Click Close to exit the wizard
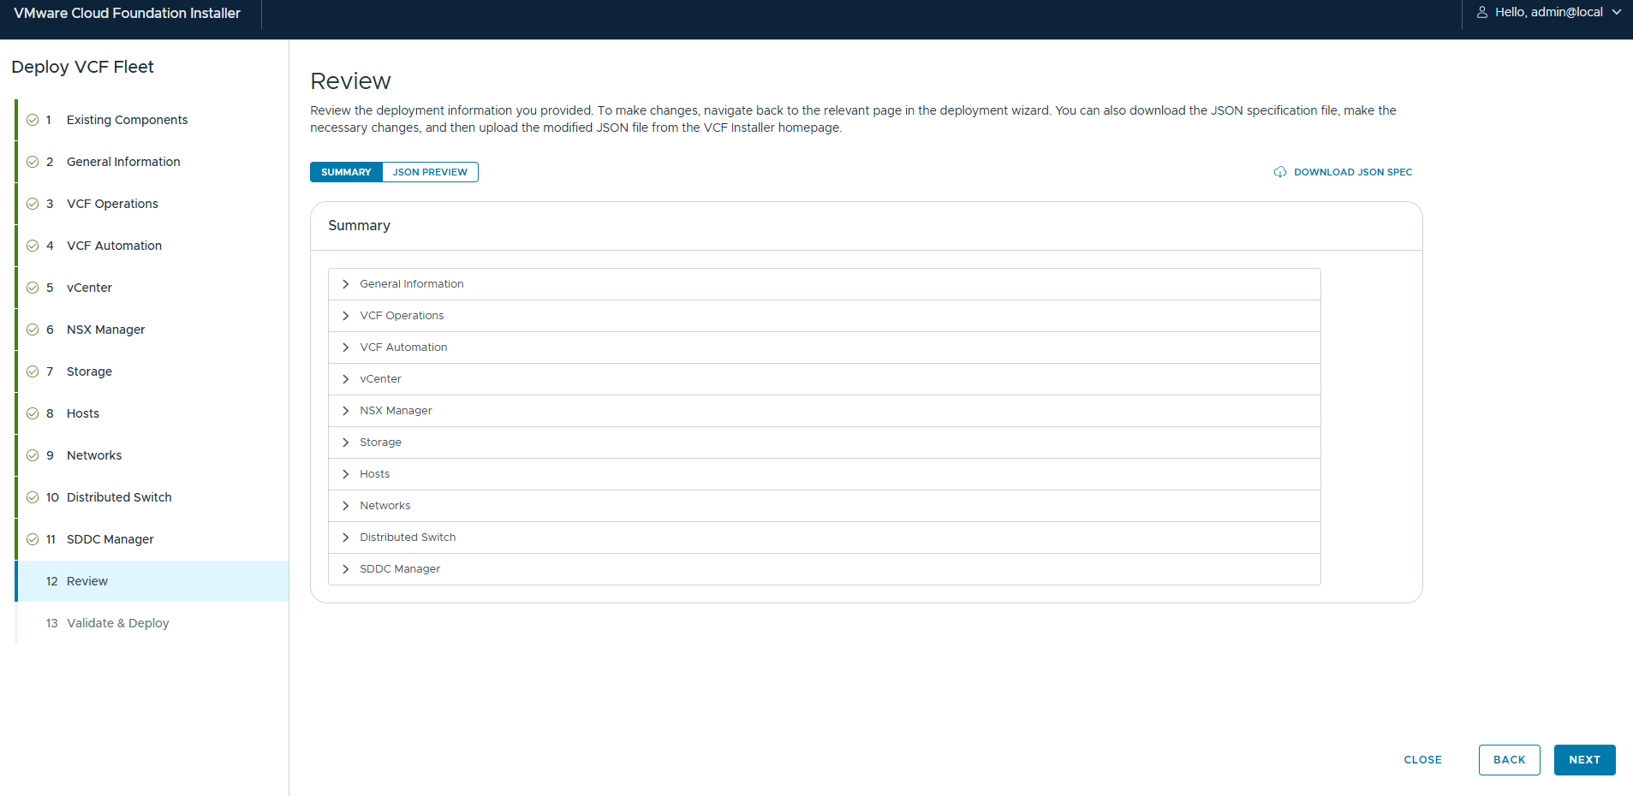The image size is (1633, 796). click(1422, 760)
